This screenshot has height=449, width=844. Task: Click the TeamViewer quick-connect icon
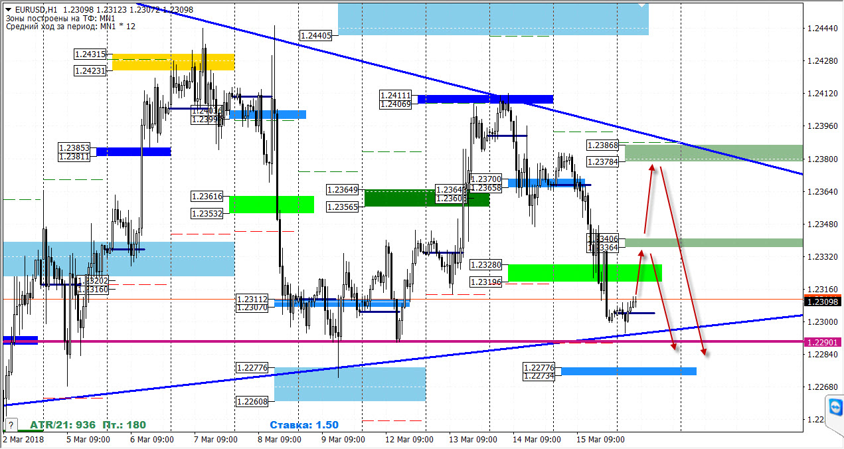tap(835, 407)
